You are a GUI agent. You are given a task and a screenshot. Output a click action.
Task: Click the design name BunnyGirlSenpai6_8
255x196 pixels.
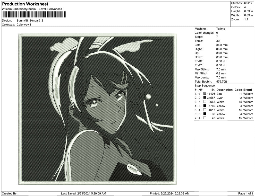(30, 21)
